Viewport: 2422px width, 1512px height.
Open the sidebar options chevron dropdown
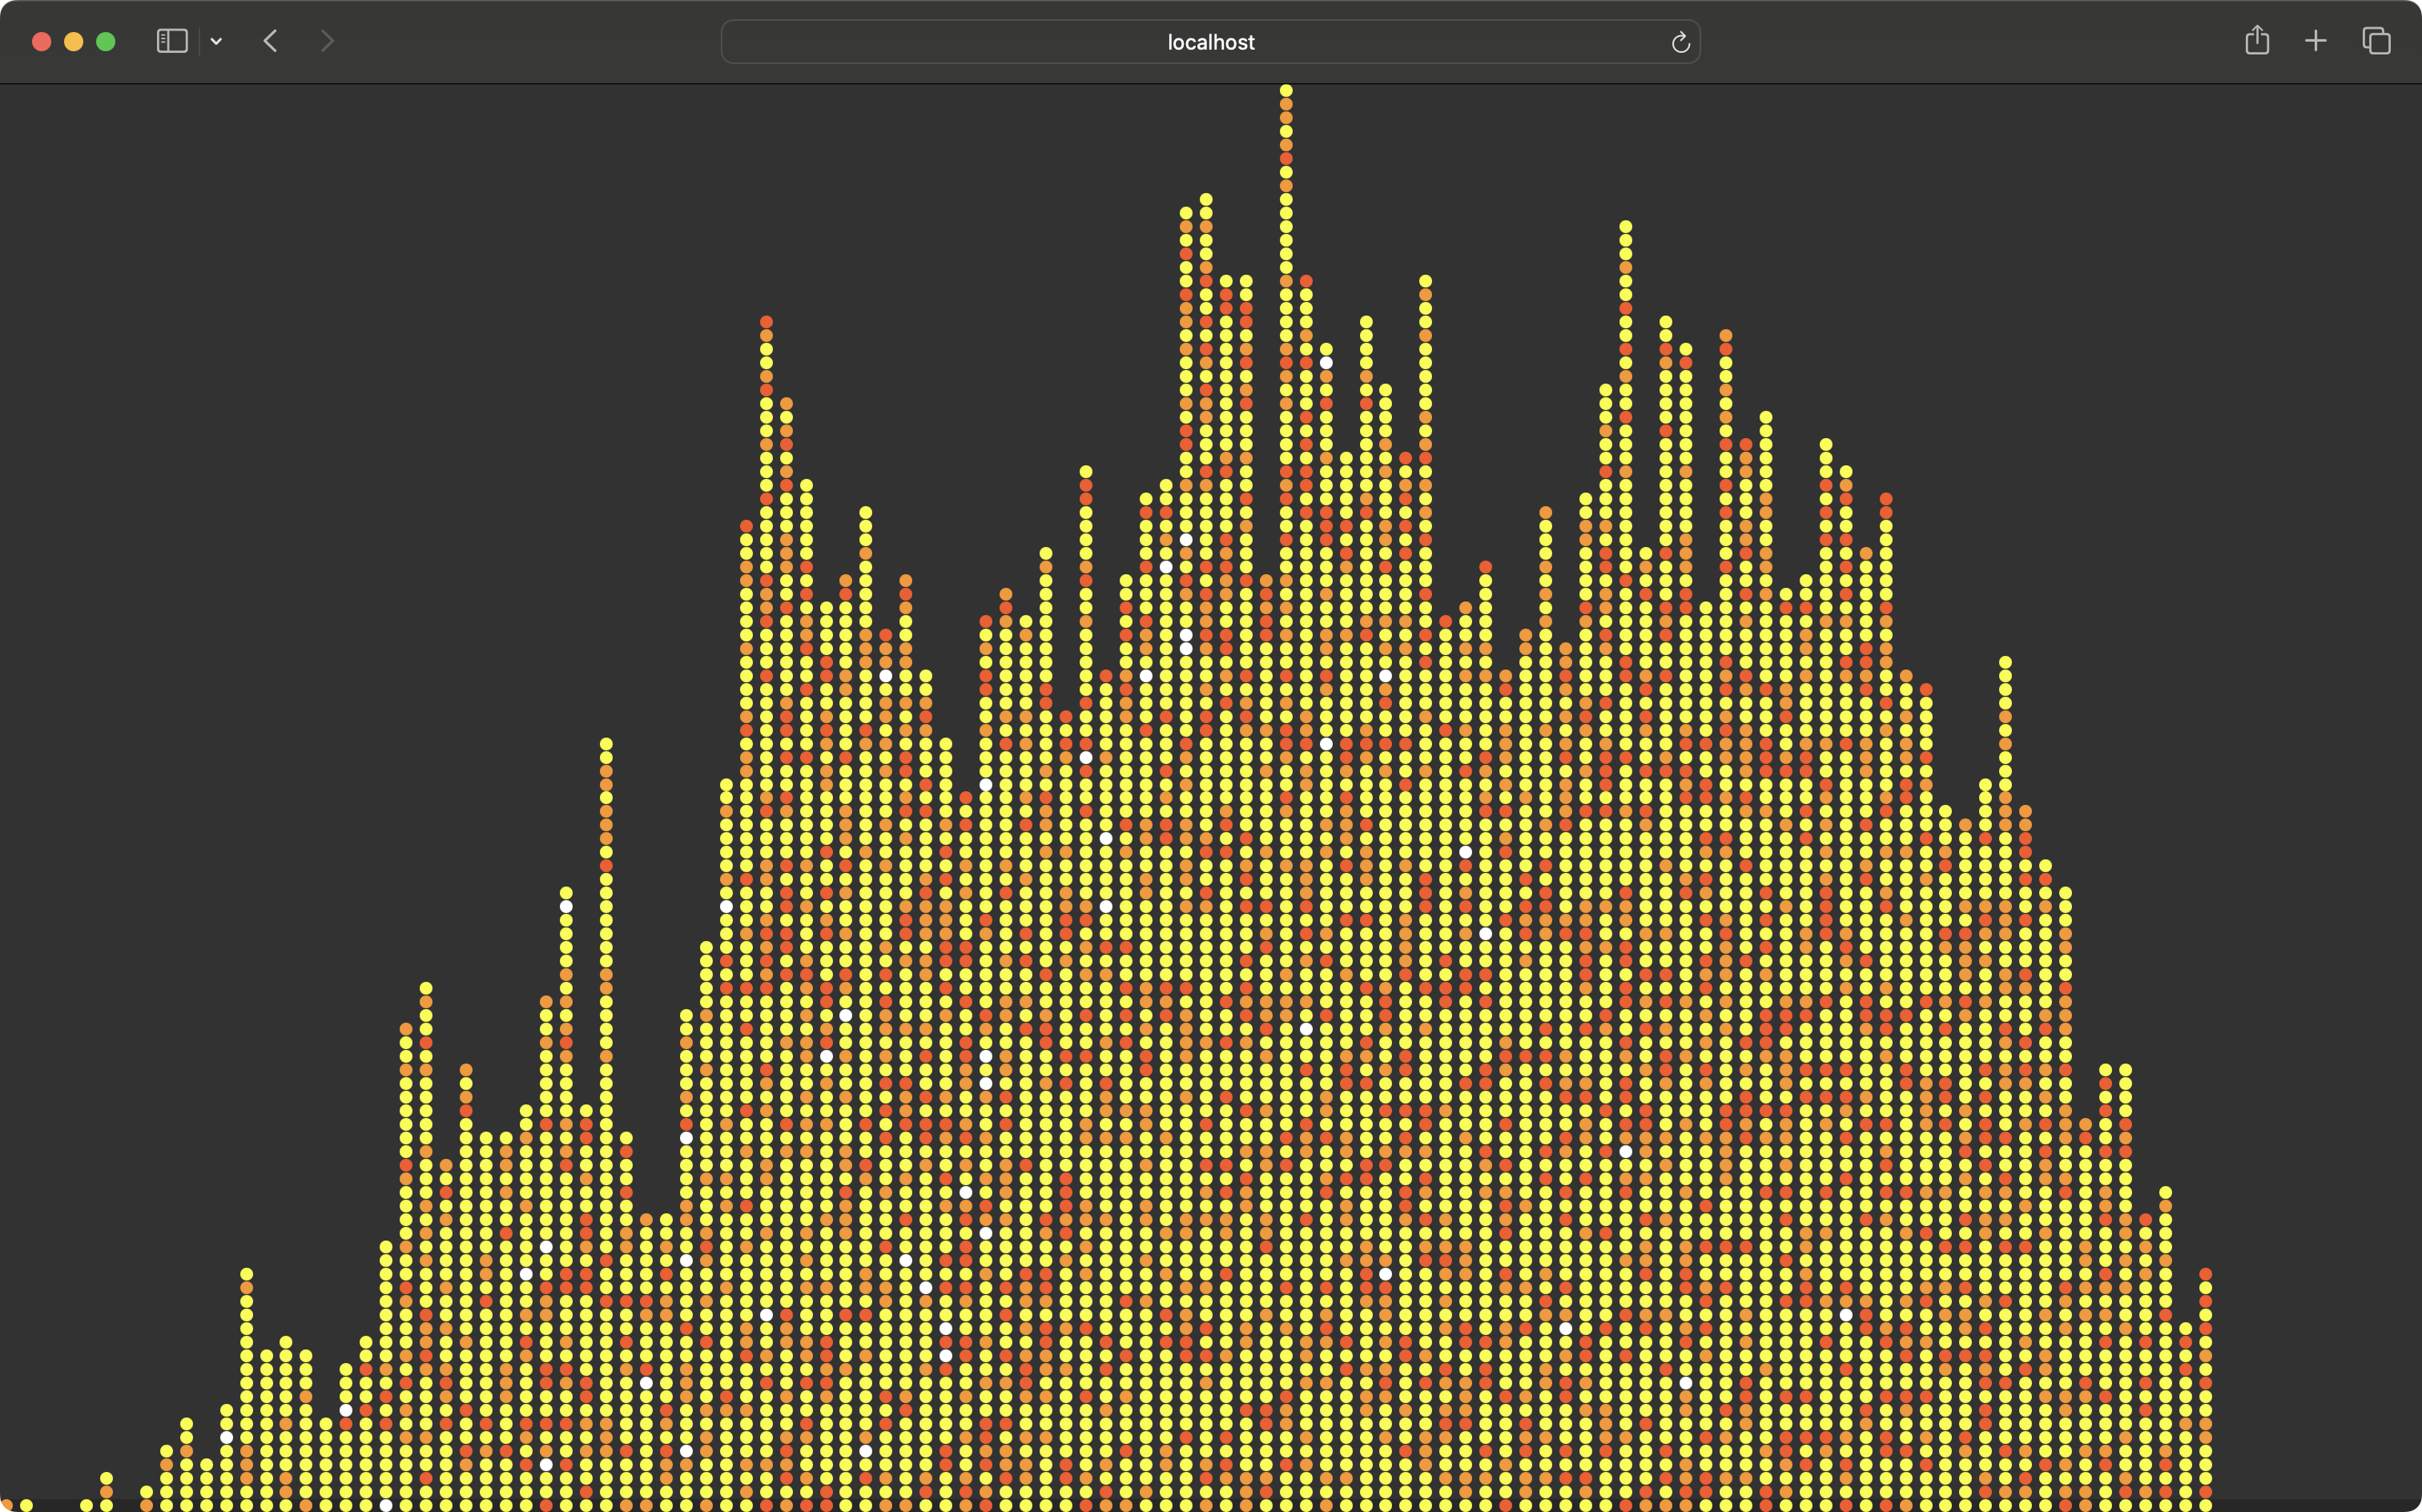pyautogui.click(x=216, y=42)
